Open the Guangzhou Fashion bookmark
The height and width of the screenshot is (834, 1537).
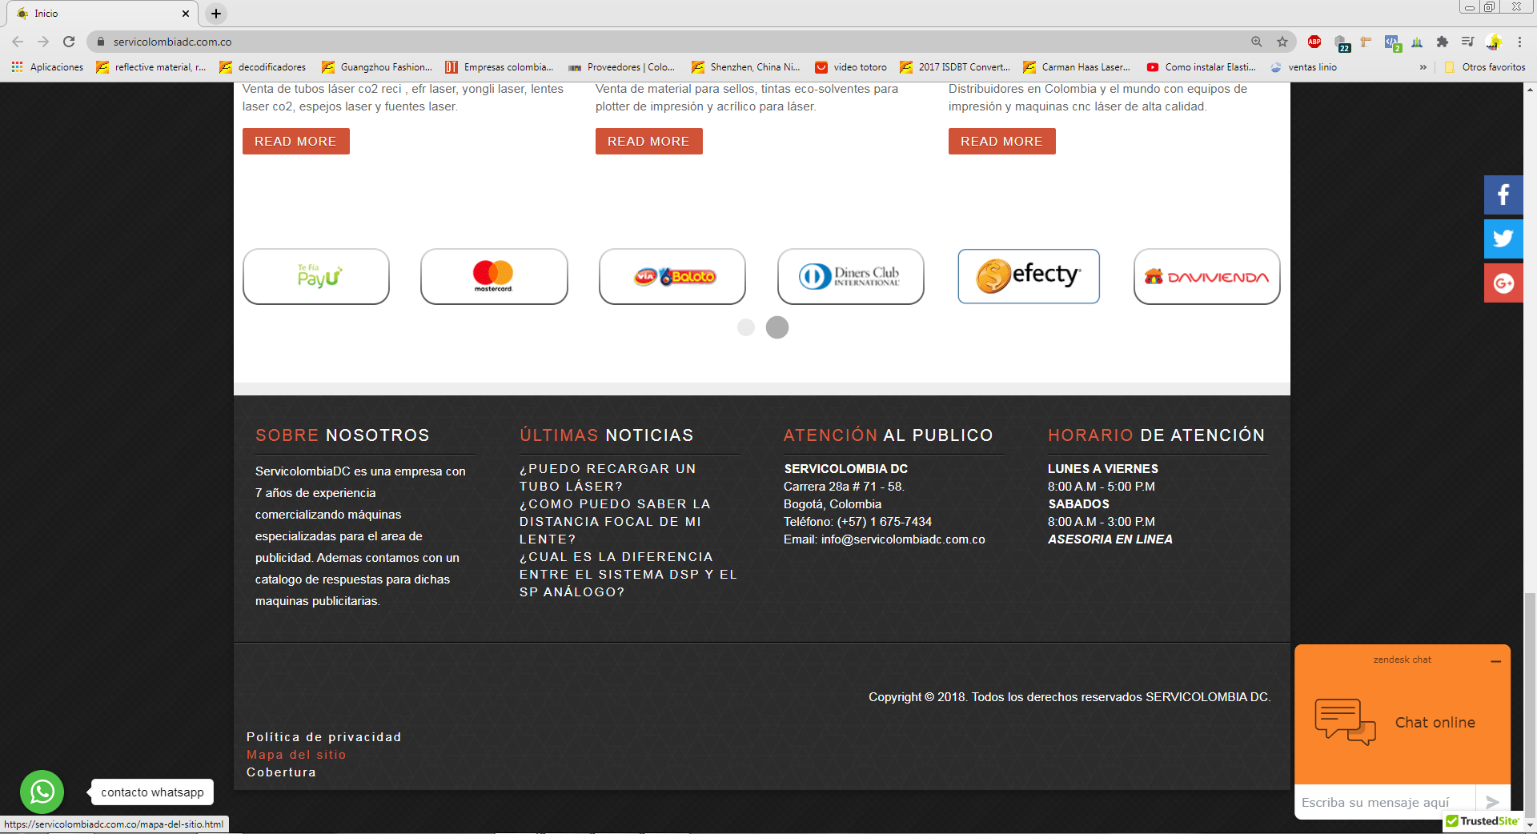pyautogui.click(x=377, y=67)
